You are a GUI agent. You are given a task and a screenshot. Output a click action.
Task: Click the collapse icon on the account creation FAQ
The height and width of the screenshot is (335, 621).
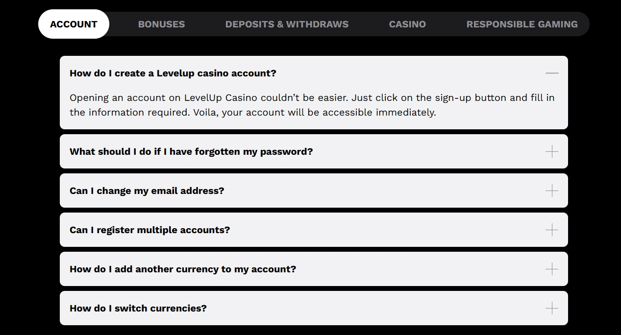tap(552, 72)
